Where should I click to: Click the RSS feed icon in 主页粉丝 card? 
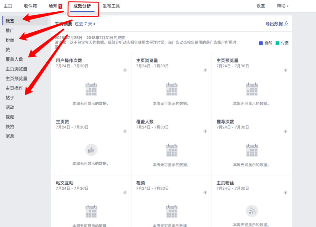click(x=252, y=211)
